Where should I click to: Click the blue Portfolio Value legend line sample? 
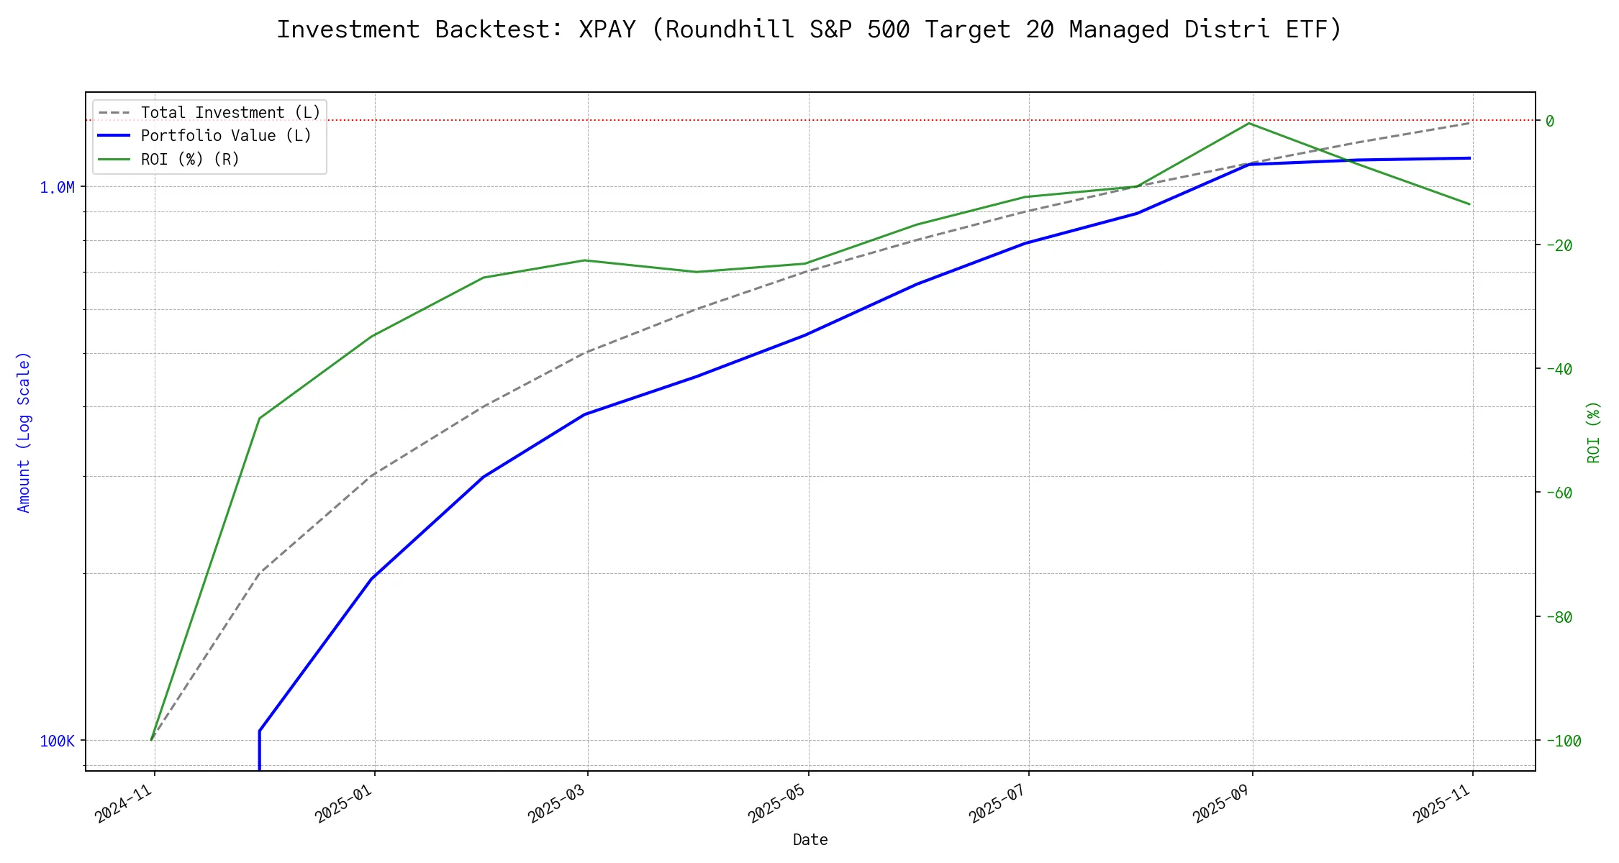114,136
